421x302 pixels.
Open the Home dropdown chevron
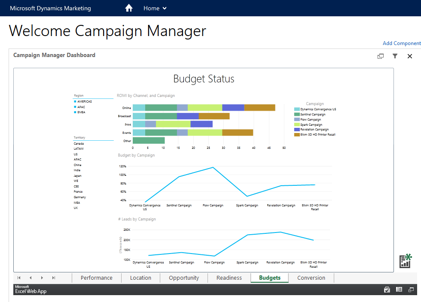click(x=165, y=8)
